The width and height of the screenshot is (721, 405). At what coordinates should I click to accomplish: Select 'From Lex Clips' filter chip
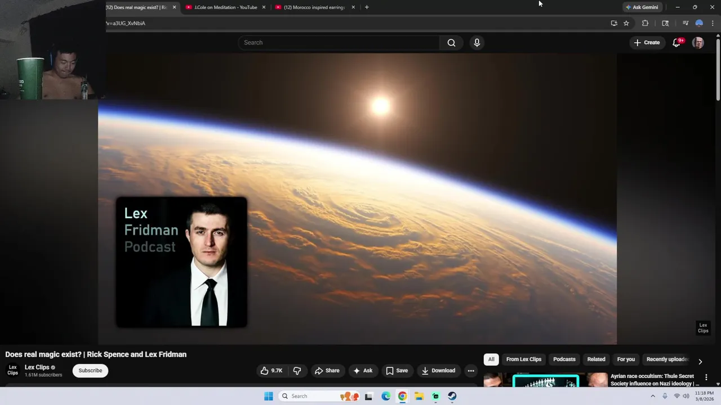[x=524, y=359]
